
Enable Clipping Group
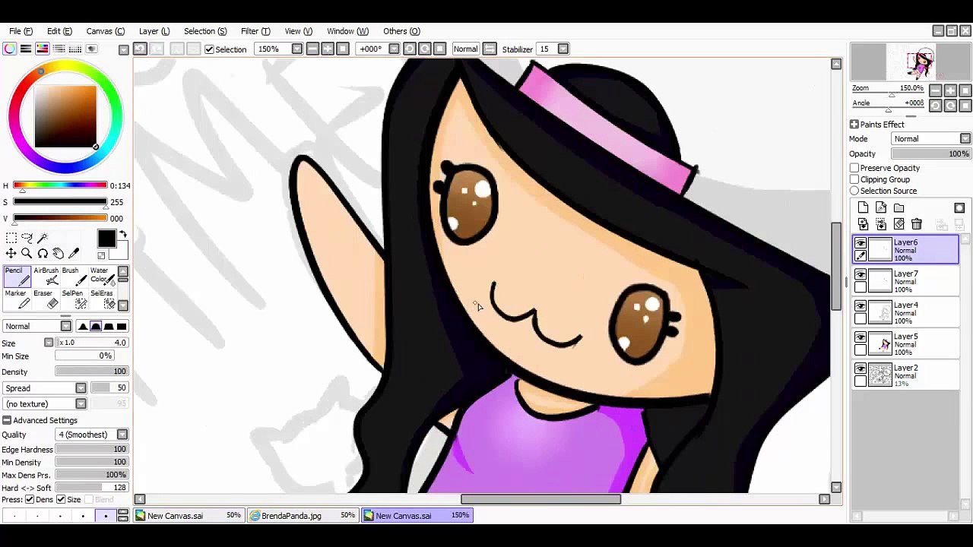(854, 179)
